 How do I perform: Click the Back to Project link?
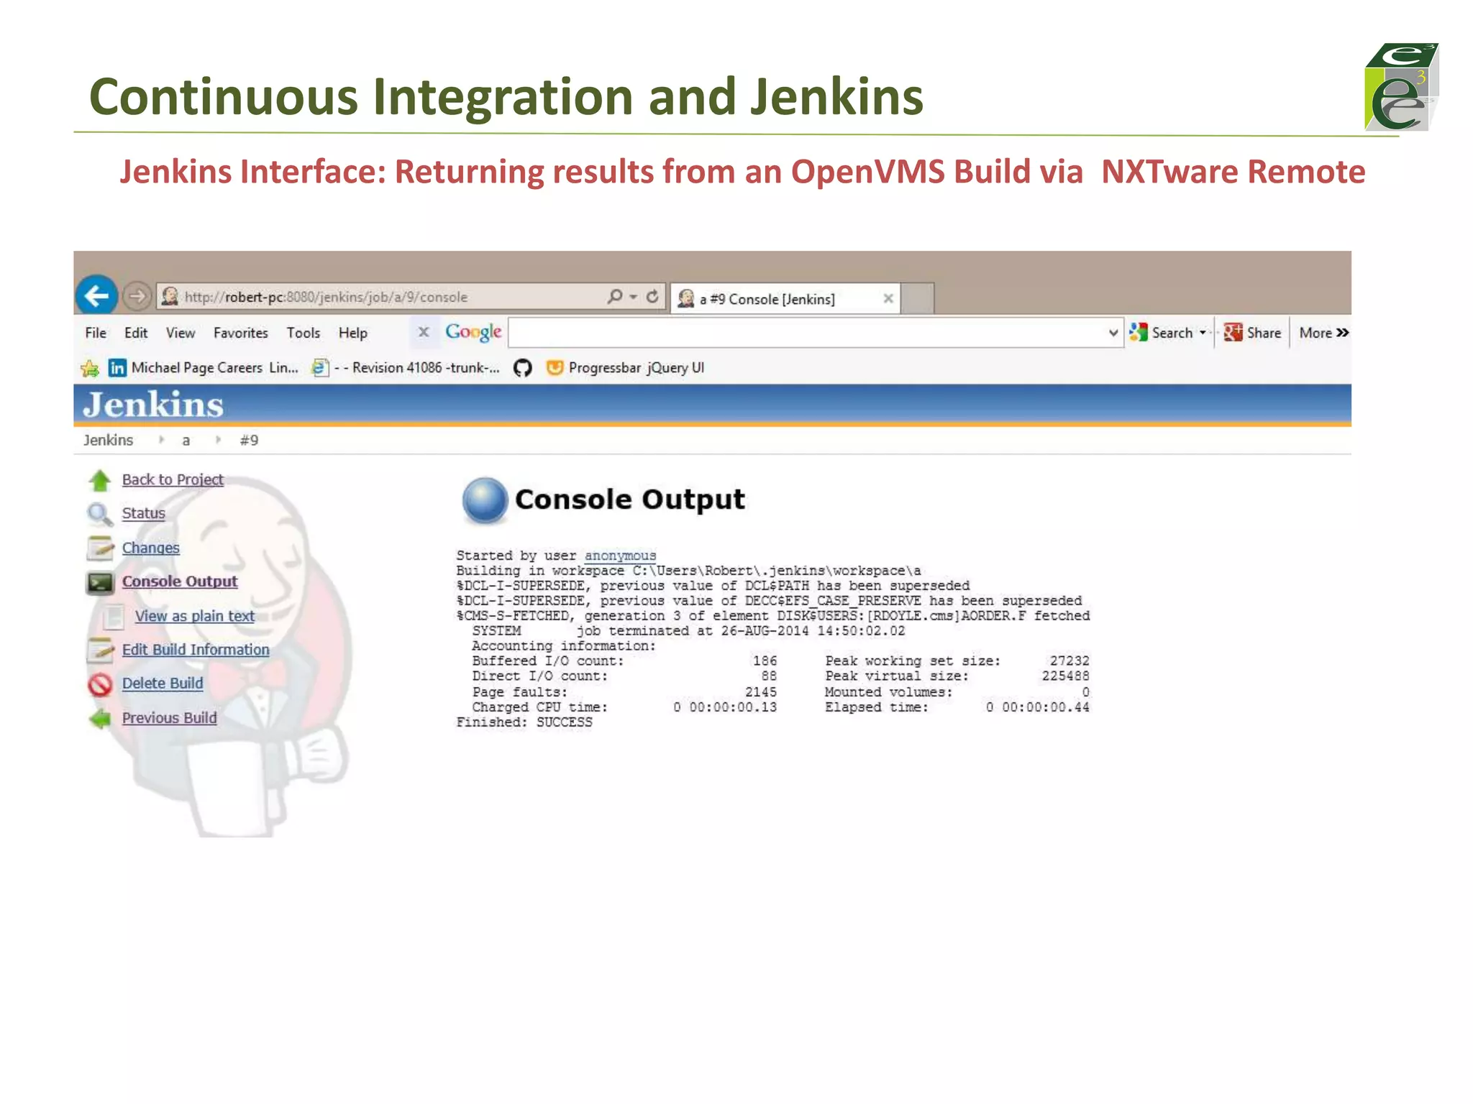[x=173, y=479]
